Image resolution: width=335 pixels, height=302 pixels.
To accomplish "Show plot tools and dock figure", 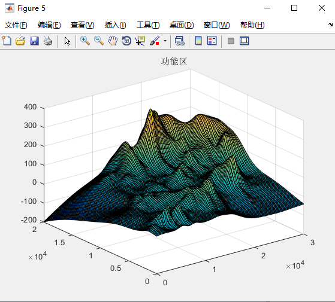I will 245,41.
